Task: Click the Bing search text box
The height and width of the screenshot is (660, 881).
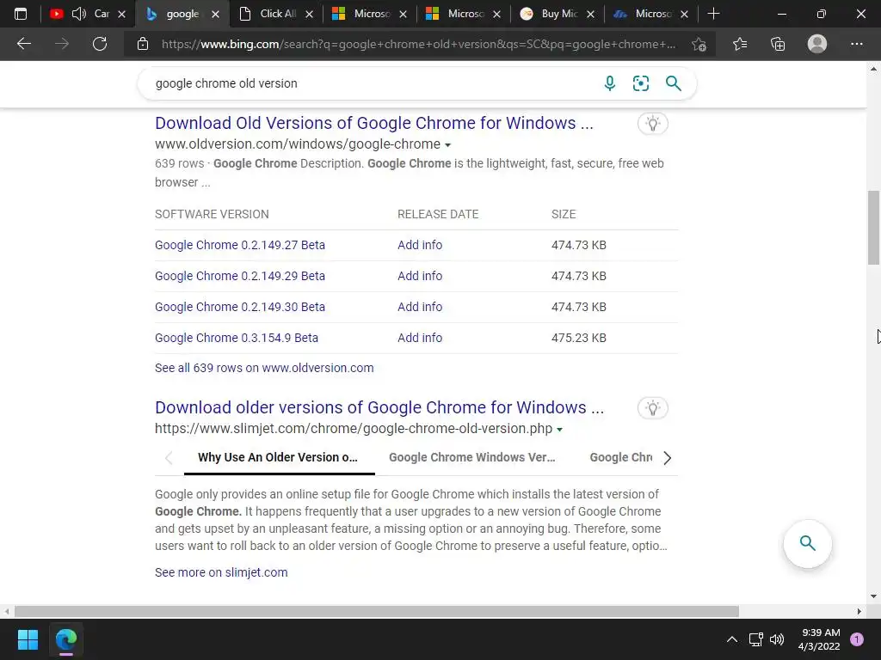Action: click(x=371, y=83)
